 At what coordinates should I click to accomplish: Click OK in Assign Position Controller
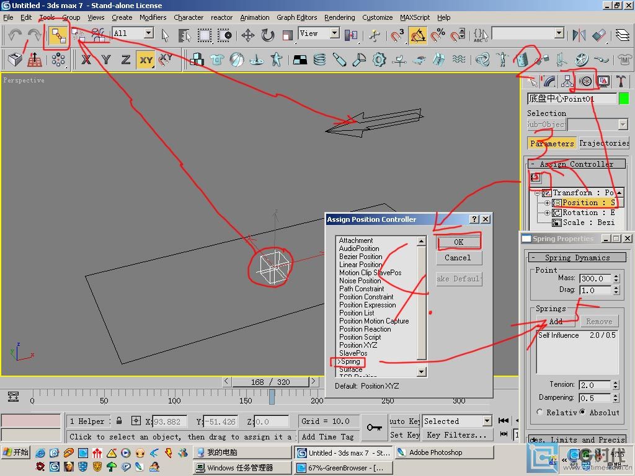tap(458, 242)
